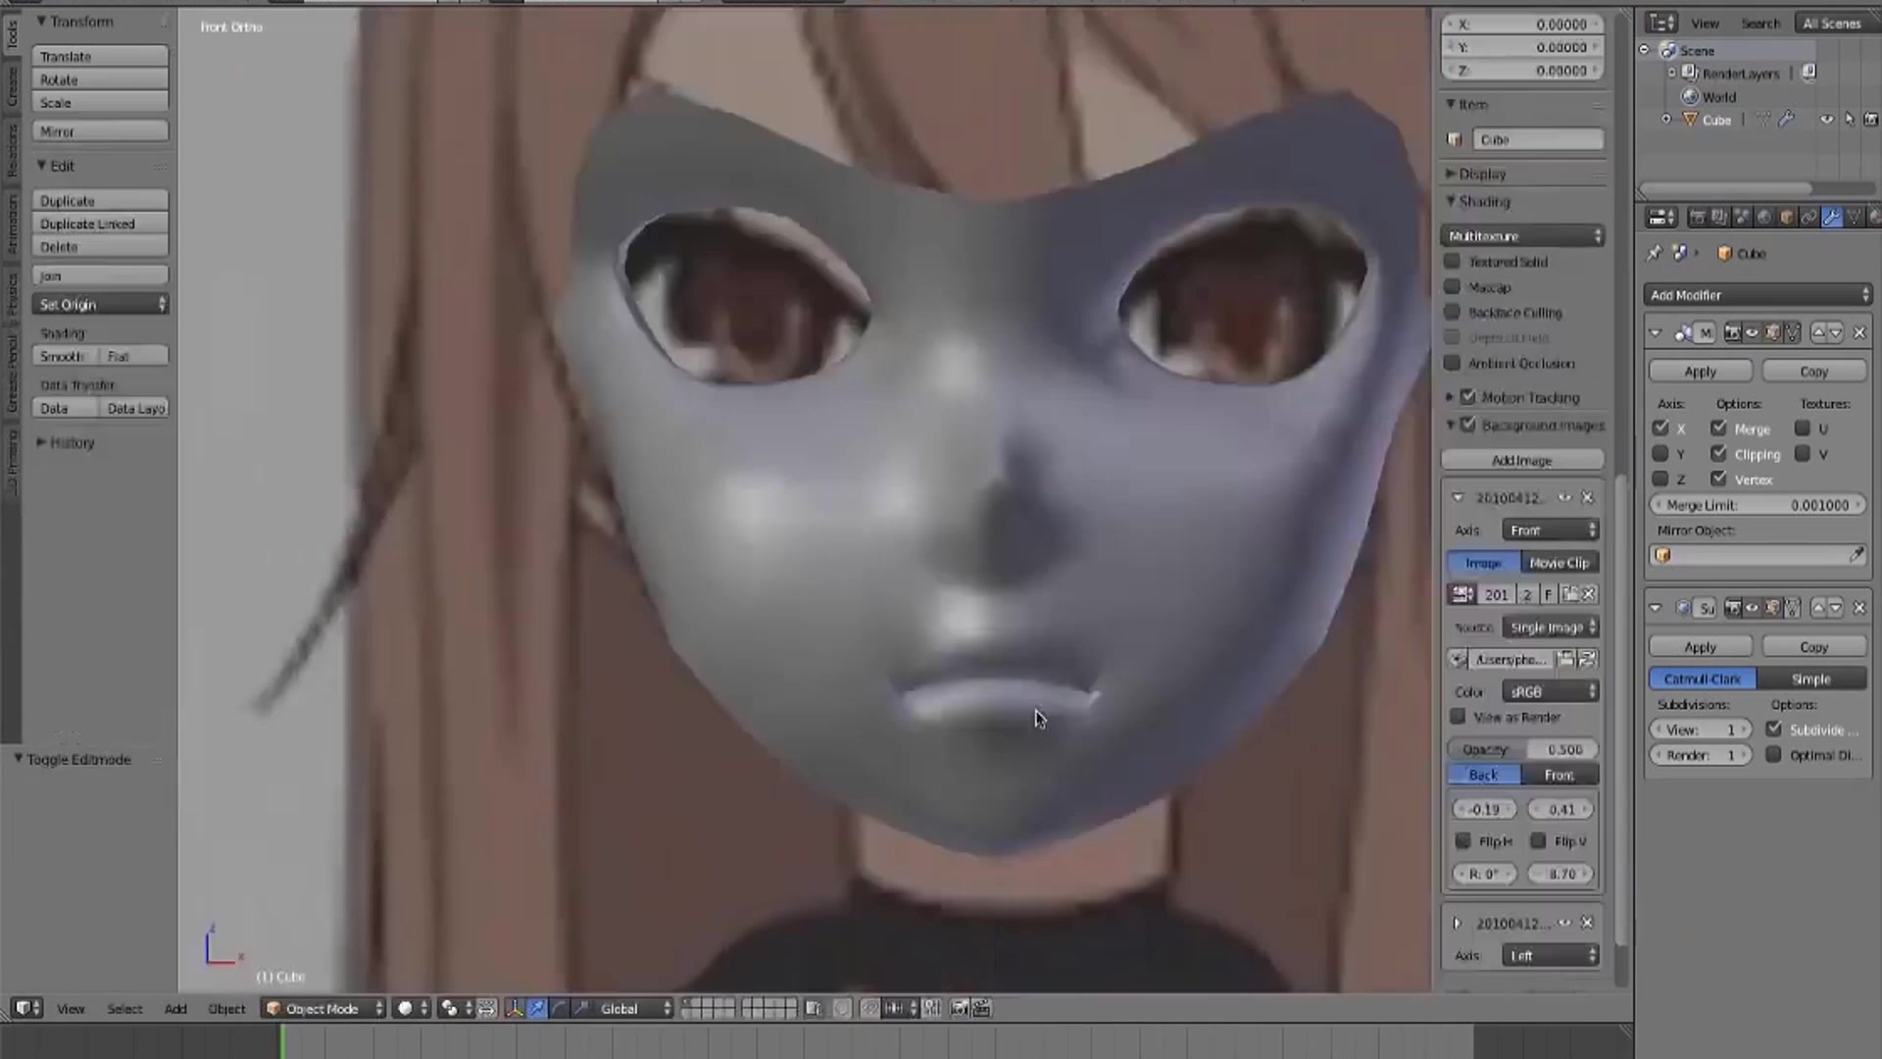Open the Select menu in viewport header
This screenshot has width=1882, height=1059.
click(x=124, y=1009)
